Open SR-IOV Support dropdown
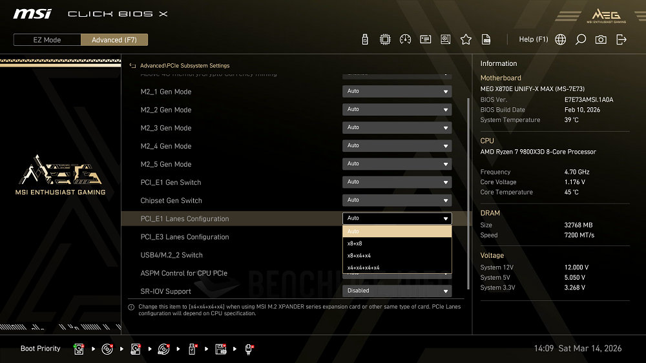 pyautogui.click(x=397, y=291)
